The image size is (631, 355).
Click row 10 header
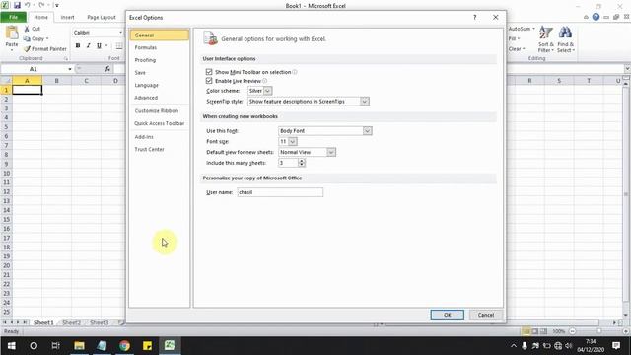pyautogui.click(x=6, y=174)
